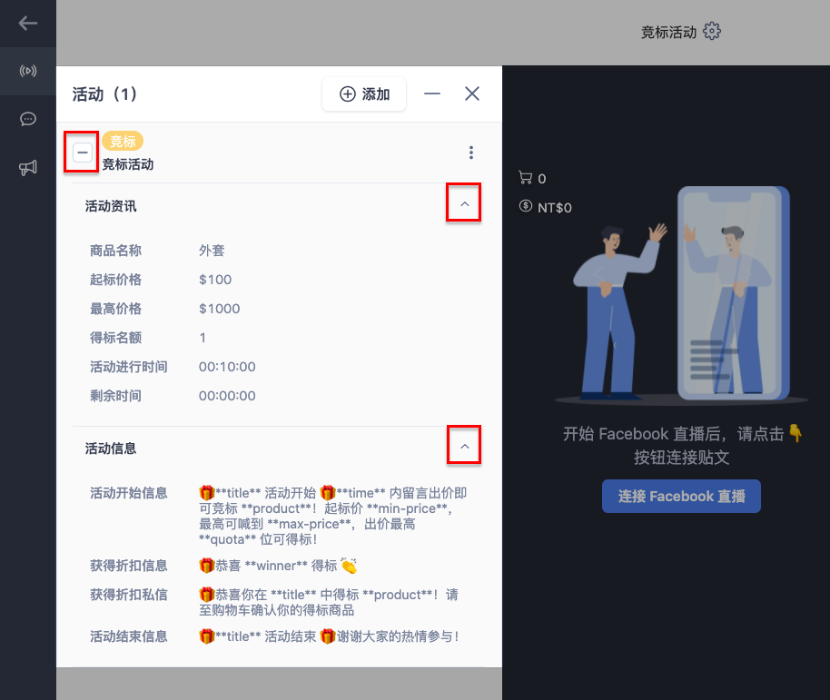Image resolution: width=830 pixels, height=700 pixels.
Task: Collapse the 活动资讯 section chevron
Action: click(464, 203)
